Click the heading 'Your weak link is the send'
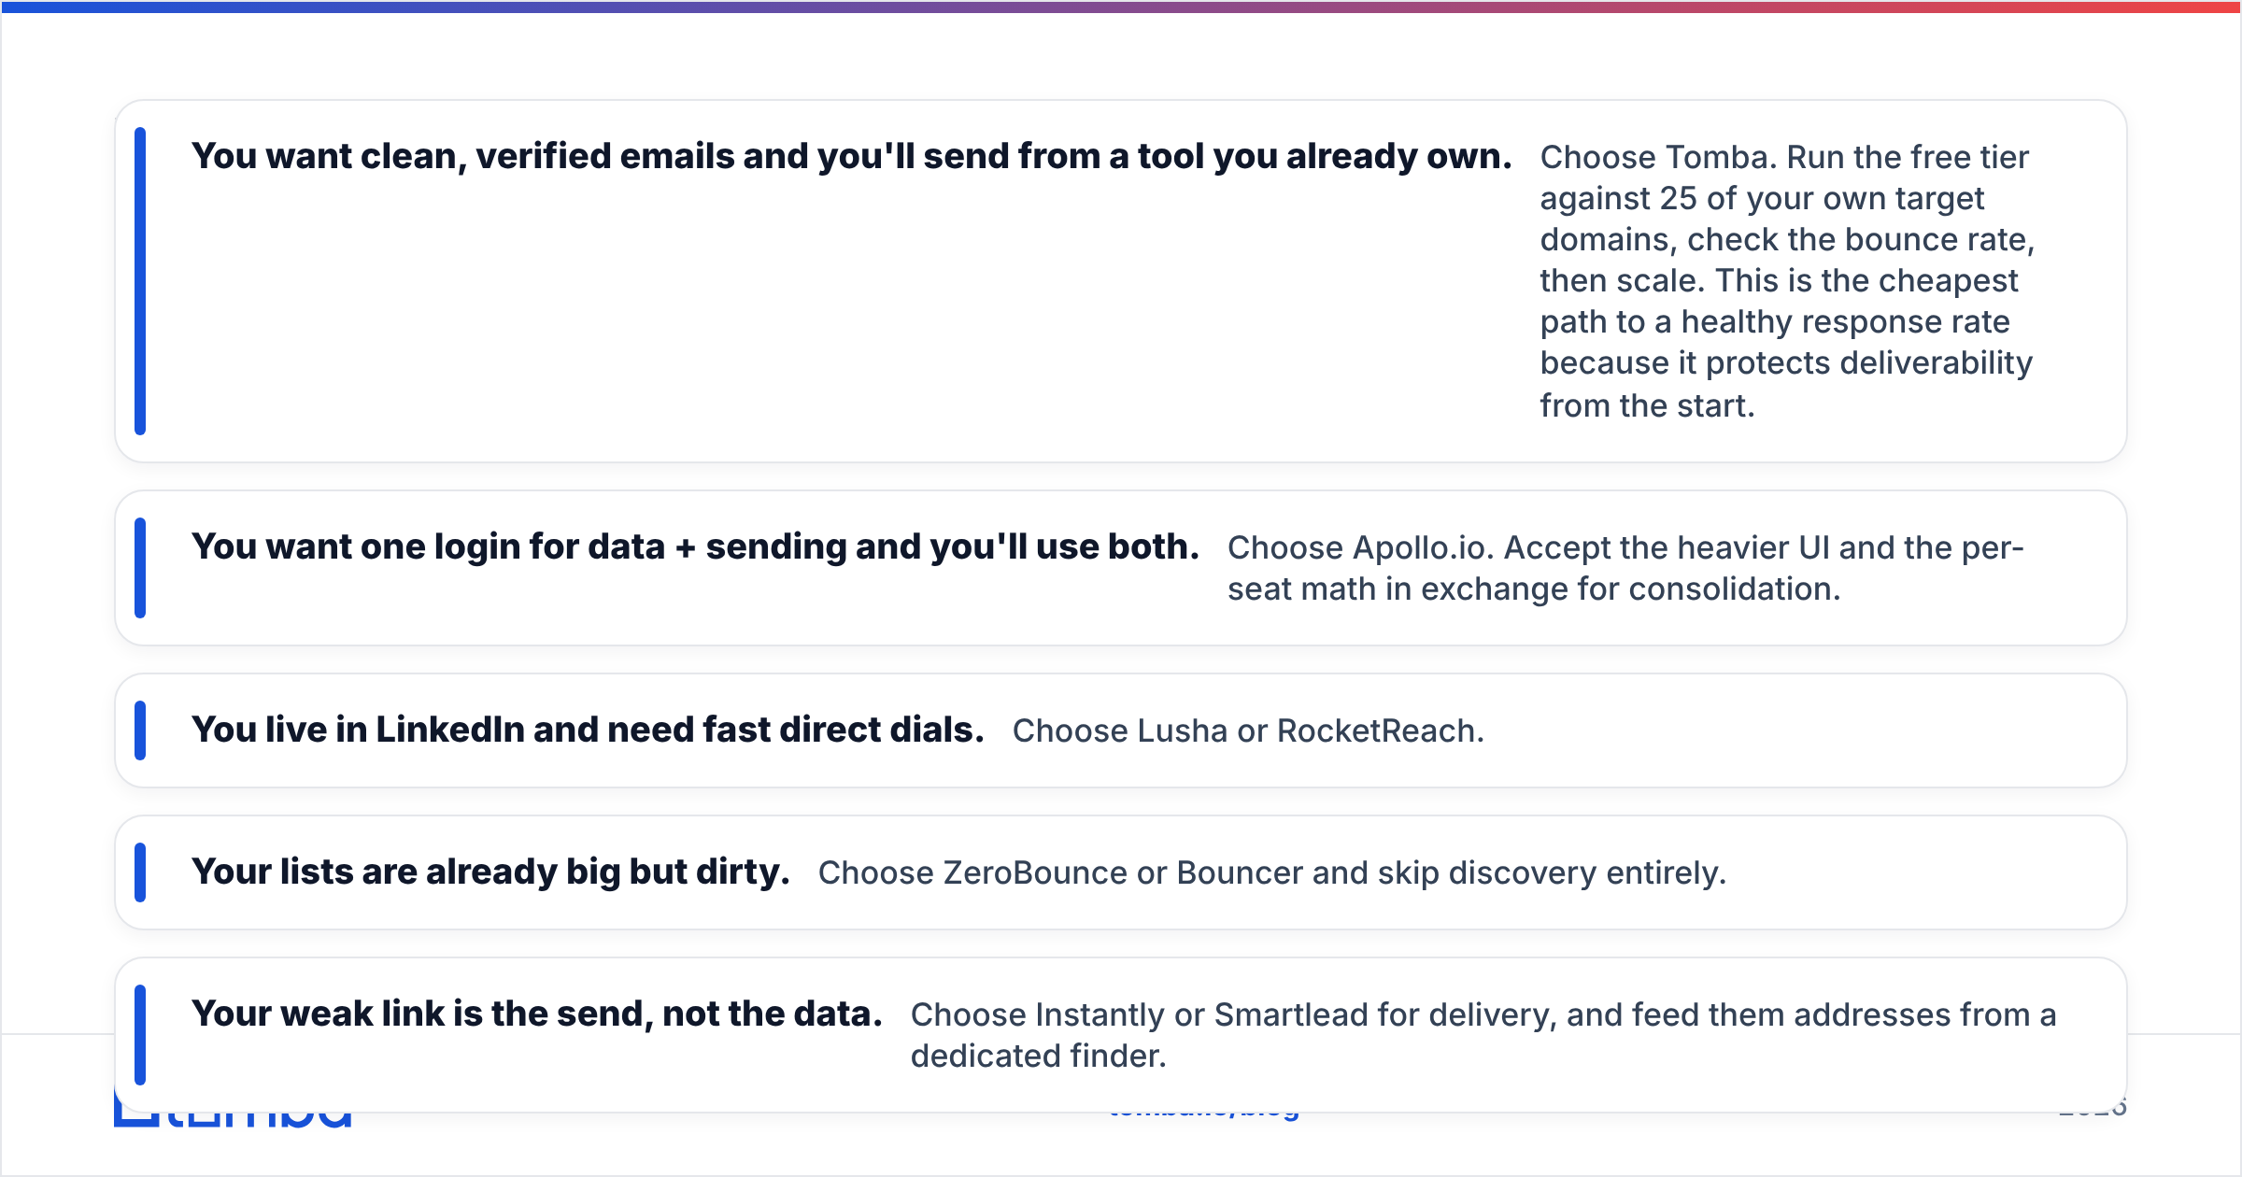The height and width of the screenshot is (1177, 2242). [536, 1014]
